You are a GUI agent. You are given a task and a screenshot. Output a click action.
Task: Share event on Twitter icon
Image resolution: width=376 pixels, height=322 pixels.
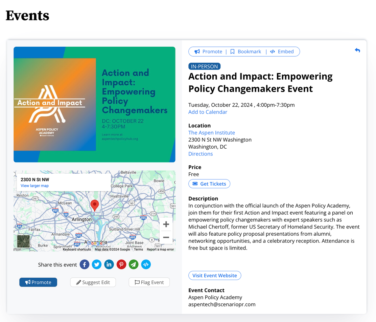(x=97, y=264)
